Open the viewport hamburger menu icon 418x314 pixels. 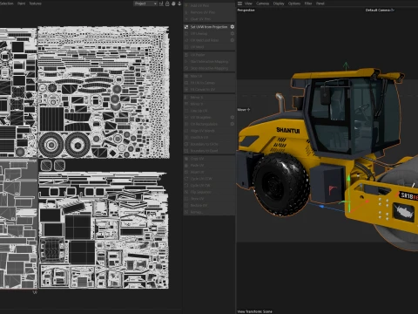[x=239, y=3]
